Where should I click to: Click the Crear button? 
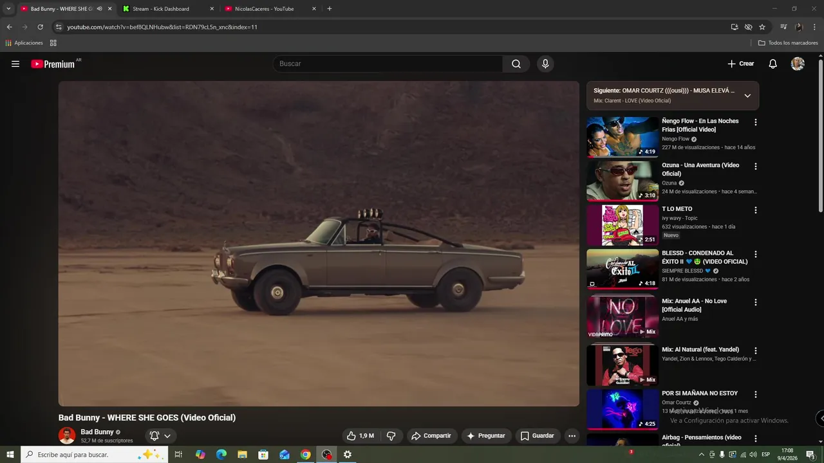(741, 64)
